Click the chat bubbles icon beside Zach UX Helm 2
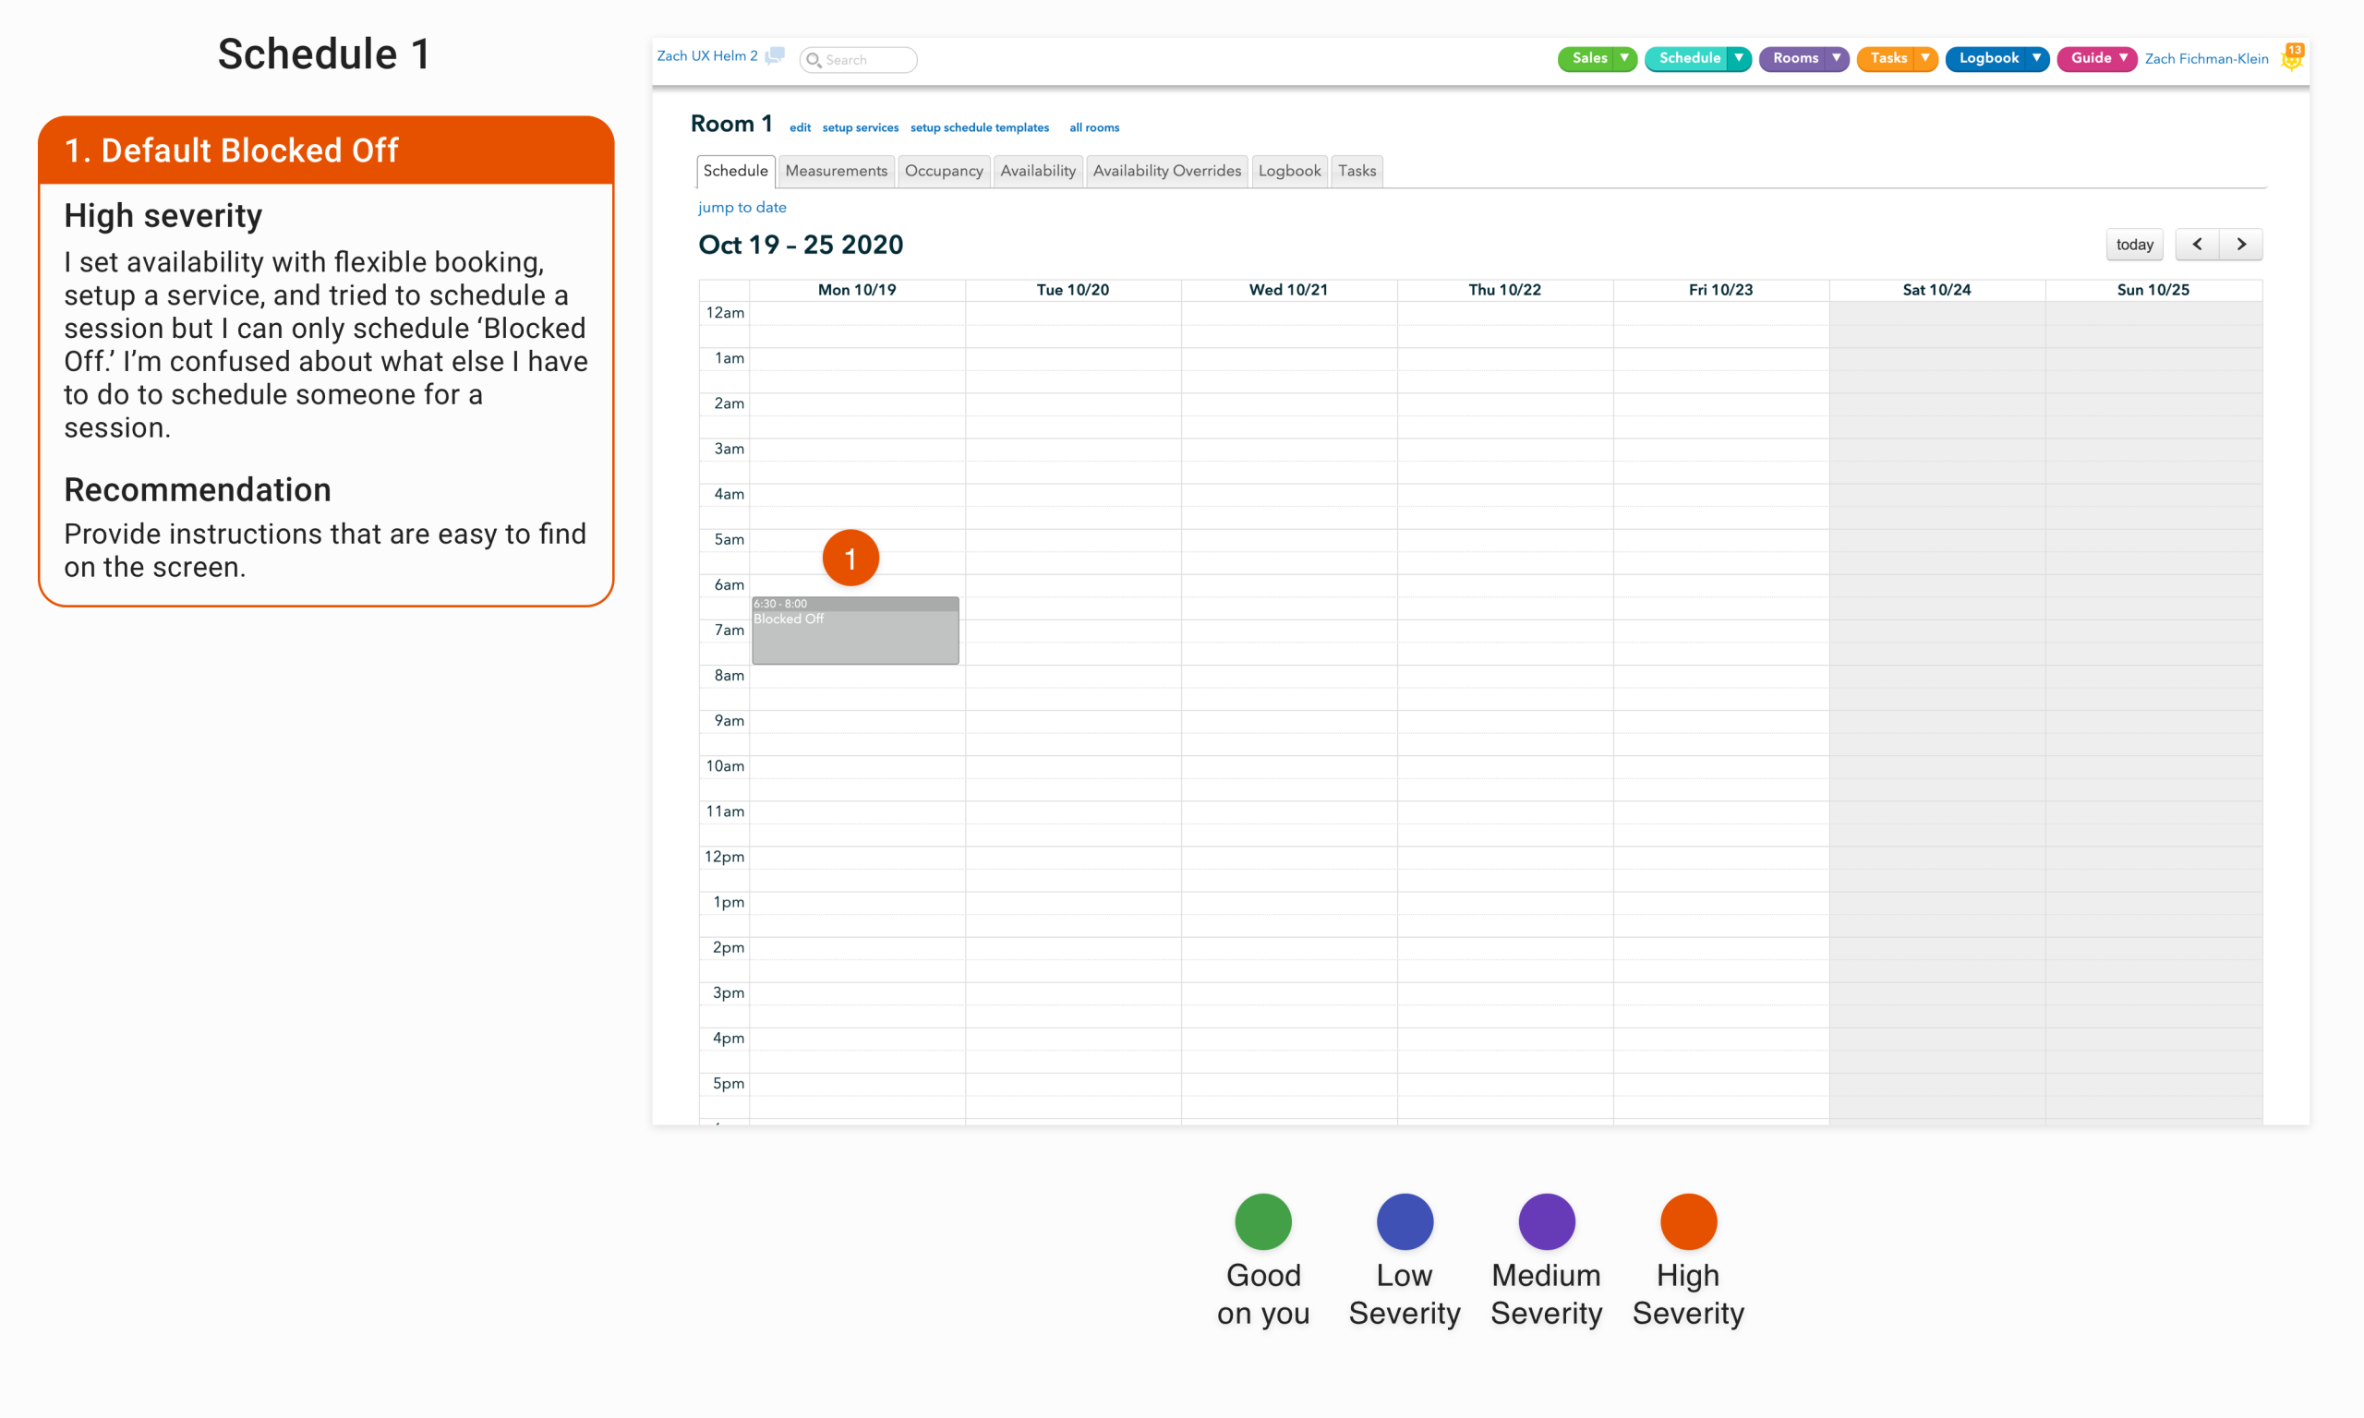The image size is (2364, 1418). (x=775, y=56)
